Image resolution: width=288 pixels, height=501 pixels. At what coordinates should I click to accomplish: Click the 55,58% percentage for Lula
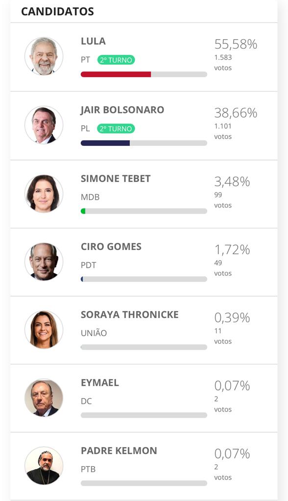pyautogui.click(x=236, y=45)
